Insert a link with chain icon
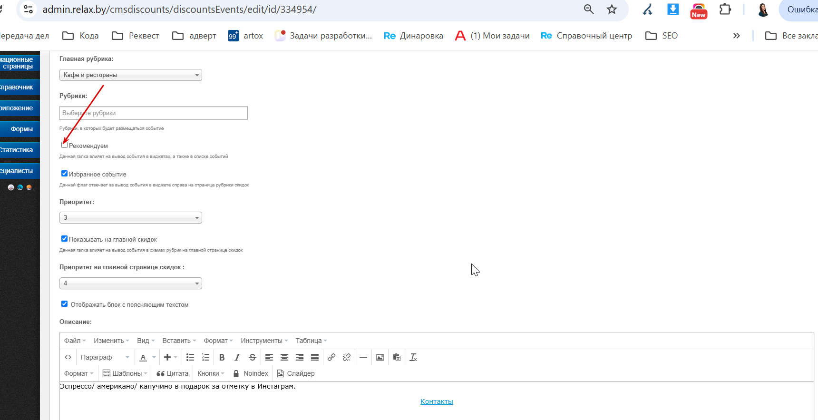This screenshot has height=420, width=818. pyautogui.click(x=331, y=357)
